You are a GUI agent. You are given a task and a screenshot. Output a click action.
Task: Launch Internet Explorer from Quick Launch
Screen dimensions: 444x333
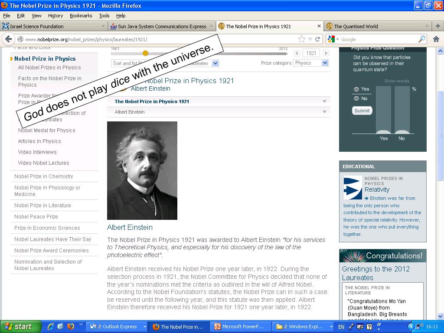click(51, 326)
